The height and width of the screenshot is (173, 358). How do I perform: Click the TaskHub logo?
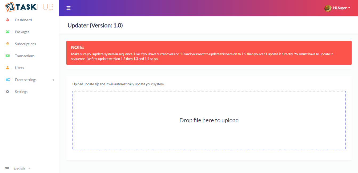pos(29,7)
